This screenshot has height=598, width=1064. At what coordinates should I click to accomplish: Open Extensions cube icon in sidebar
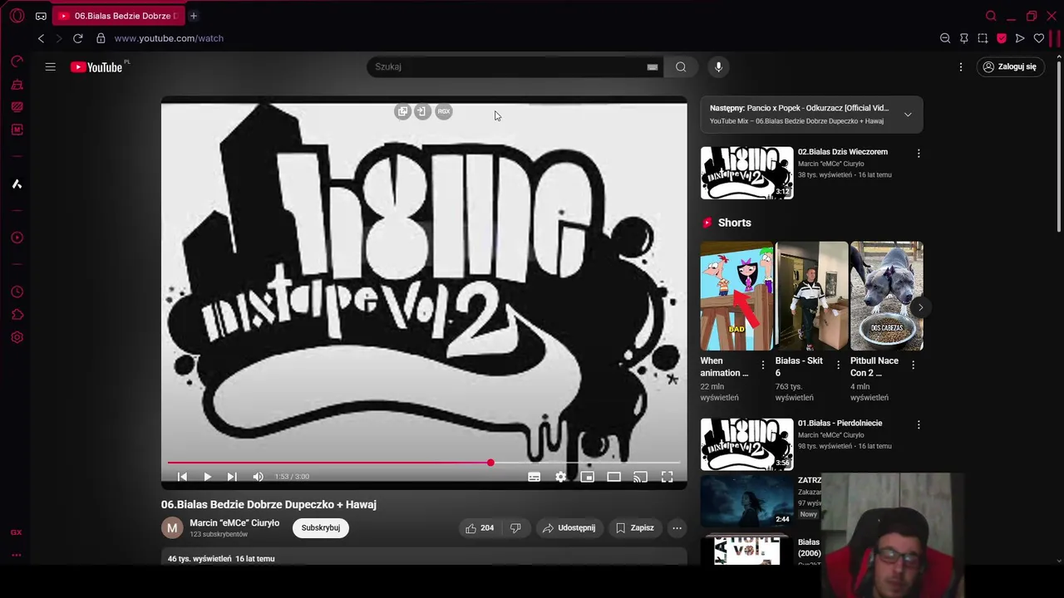pos(17,315)
